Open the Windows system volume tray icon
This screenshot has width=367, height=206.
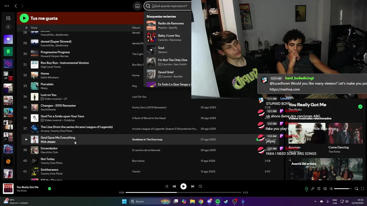(x=347, y=201)
